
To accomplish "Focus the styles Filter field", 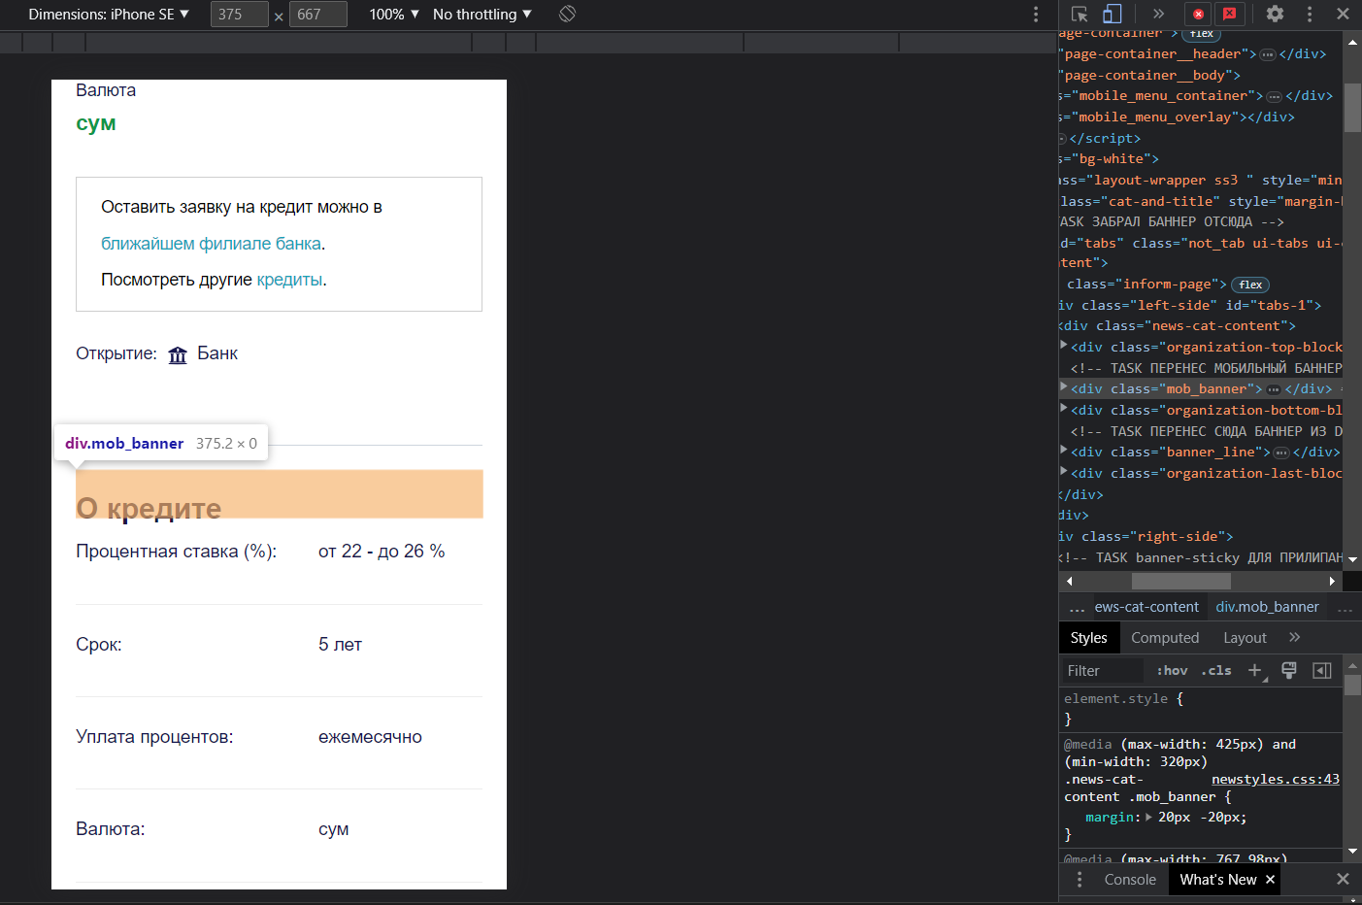I will pyautogui.click(x=1102, y=671).
